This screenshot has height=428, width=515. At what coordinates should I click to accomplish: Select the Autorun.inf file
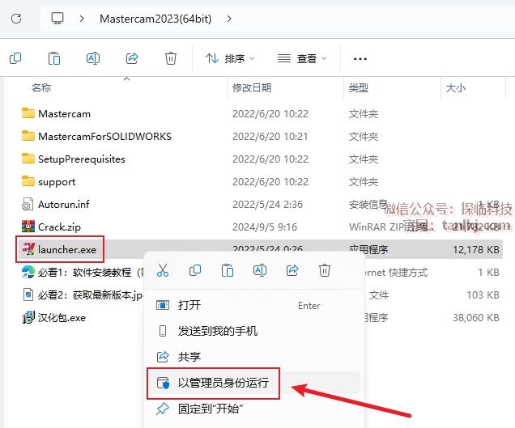click(64, 205)
